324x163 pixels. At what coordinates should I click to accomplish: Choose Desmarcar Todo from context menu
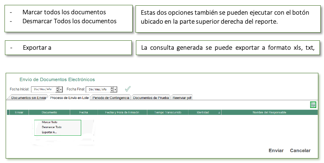(x=51, y=127)
